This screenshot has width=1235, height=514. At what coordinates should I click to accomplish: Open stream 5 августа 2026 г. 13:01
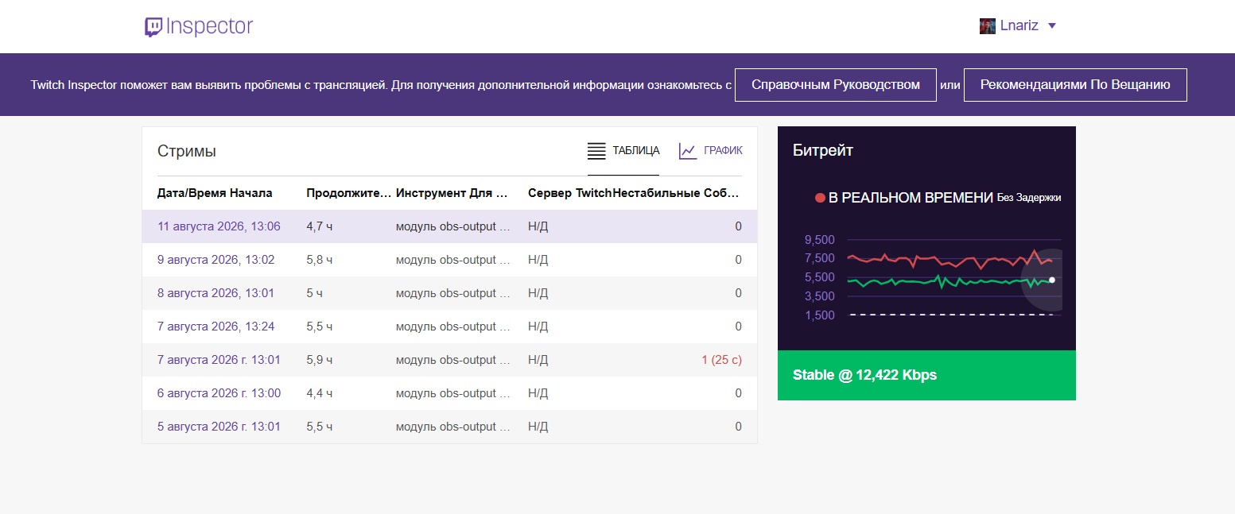tap(219, 427)
